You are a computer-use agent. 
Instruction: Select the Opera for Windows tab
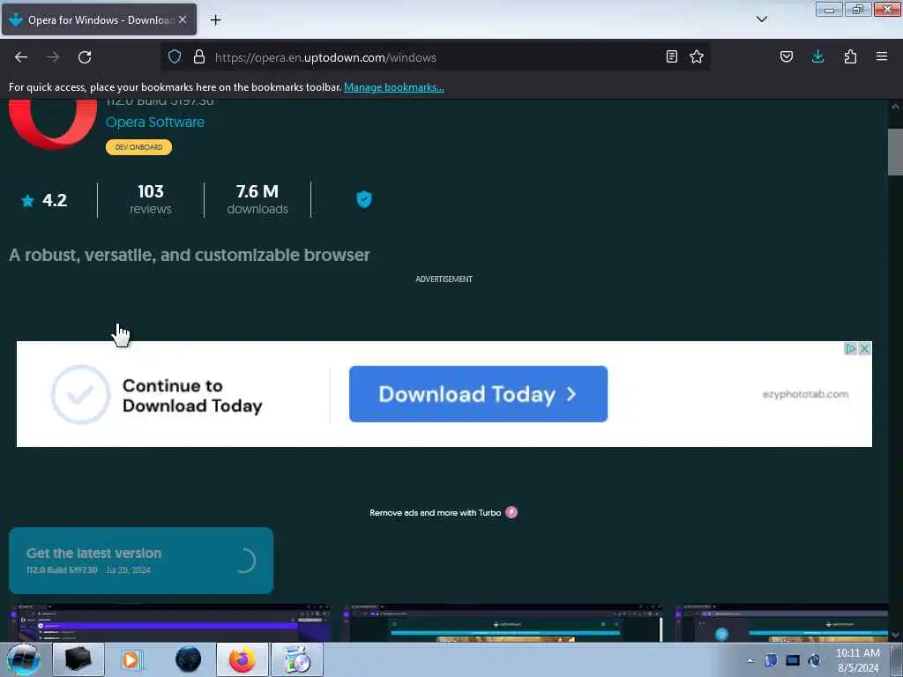point(99,19)
